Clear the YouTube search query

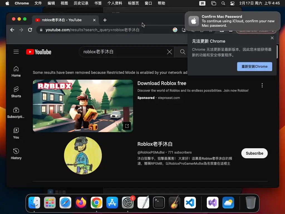click(169, 52)
